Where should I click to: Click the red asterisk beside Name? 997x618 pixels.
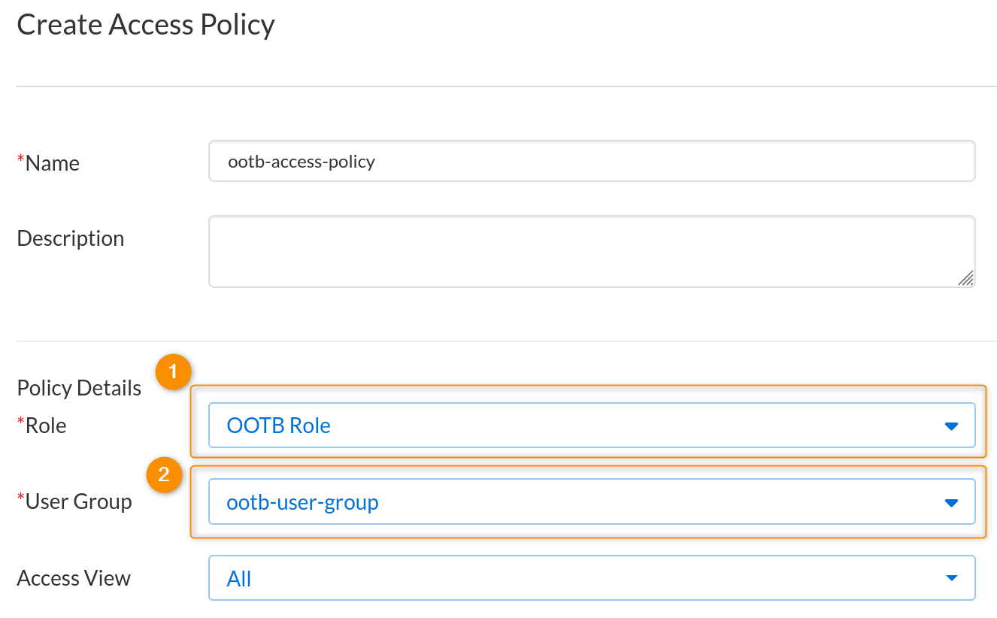coord(20,159)
